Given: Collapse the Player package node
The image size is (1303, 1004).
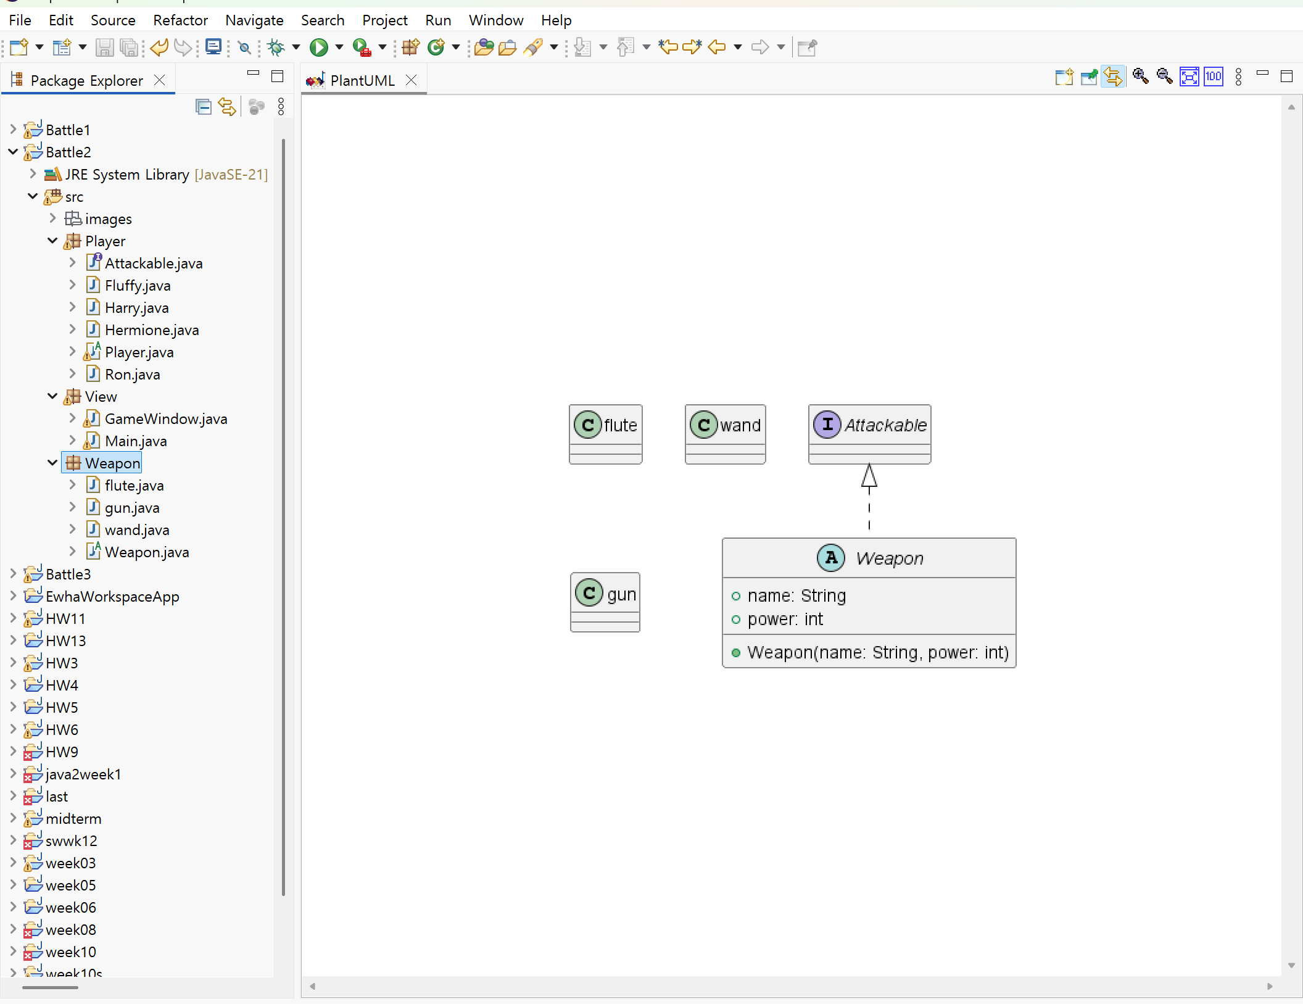Looking at the screenshot, I should click(52, 241).
